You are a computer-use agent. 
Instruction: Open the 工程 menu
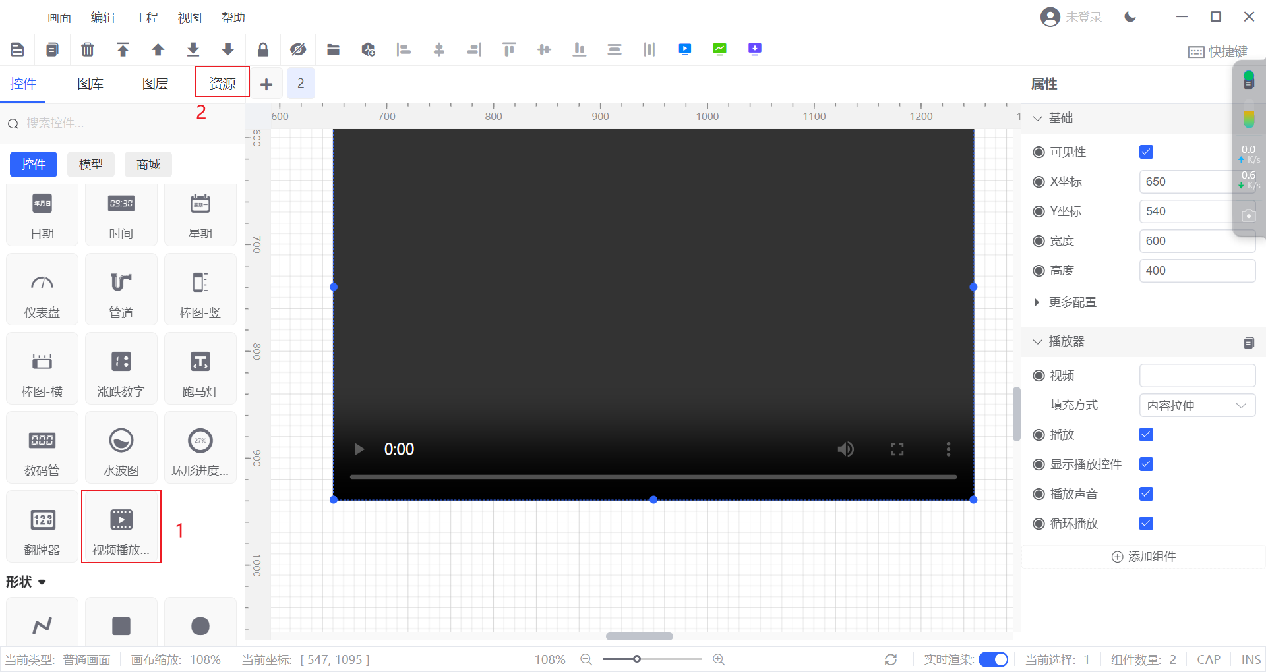pos(146,17)
